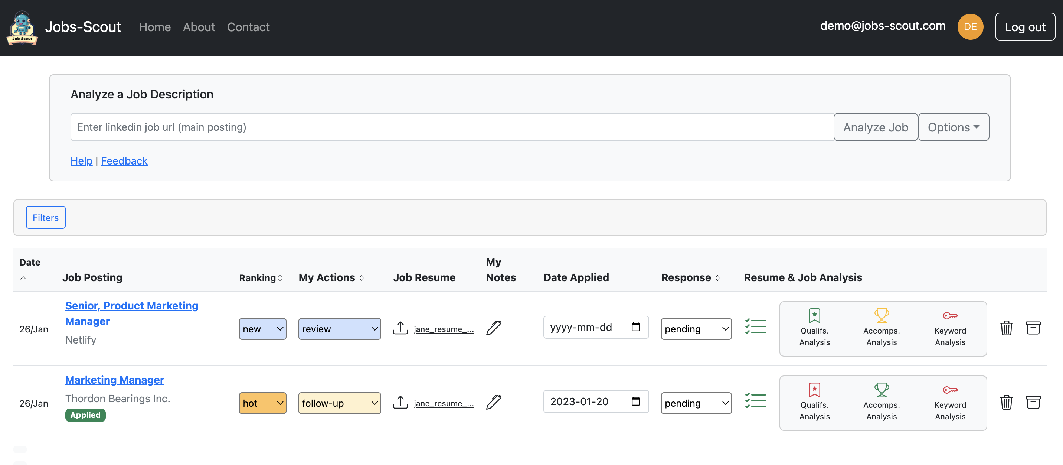Upload resume for Senior Product Marketing Manager

400,328
